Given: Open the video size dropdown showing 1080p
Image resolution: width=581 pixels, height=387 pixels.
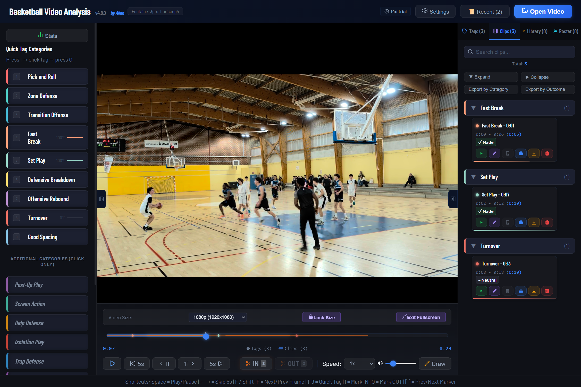Looking at the screenshot, I should click(217, 317).
